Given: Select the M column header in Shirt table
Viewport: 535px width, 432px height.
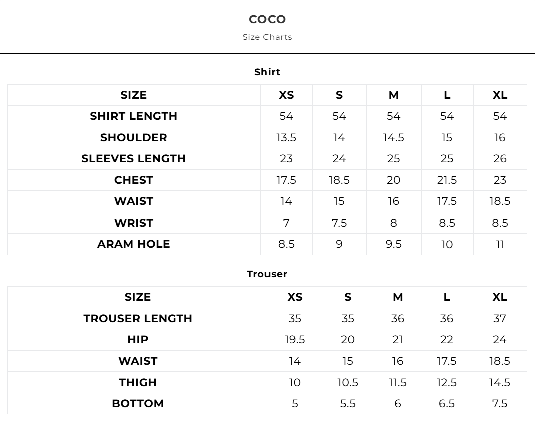Looking at the screenshot, I should (394, 95).
